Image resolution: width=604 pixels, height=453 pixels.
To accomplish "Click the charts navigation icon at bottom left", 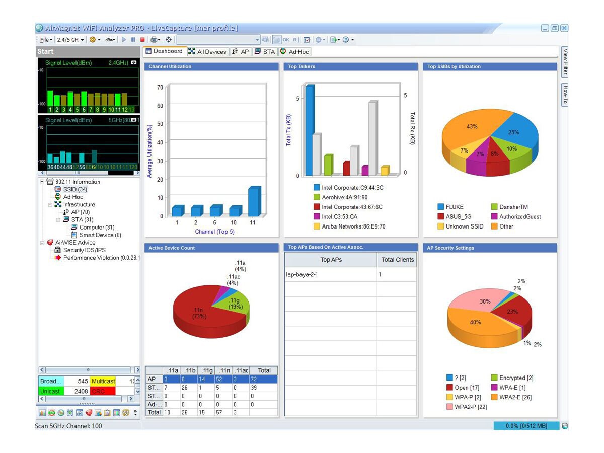I will (98, 413).
